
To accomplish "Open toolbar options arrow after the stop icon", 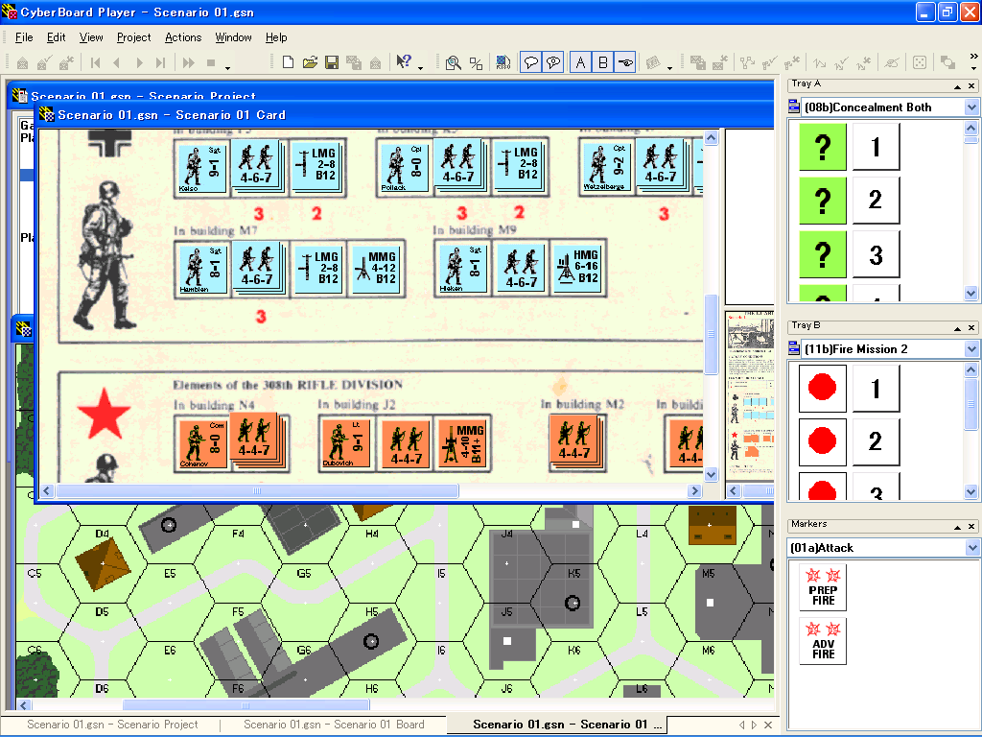I will pyautogui.click(x=228, y=68).
